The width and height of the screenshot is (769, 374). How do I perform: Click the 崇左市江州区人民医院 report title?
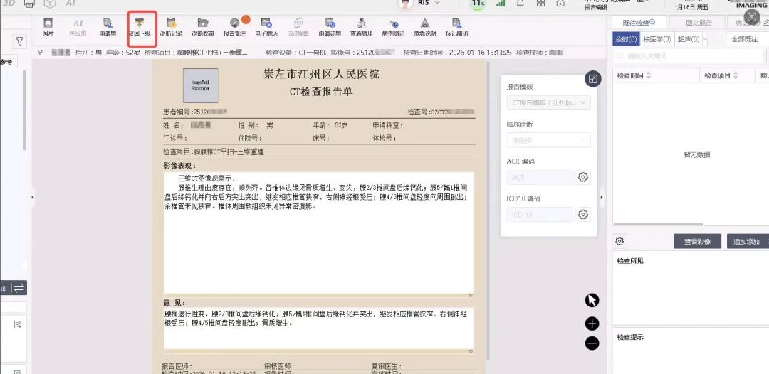coord(321,75)
